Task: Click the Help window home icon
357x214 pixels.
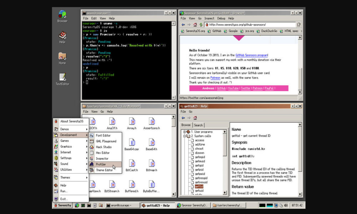Action: tap(195, 118)
